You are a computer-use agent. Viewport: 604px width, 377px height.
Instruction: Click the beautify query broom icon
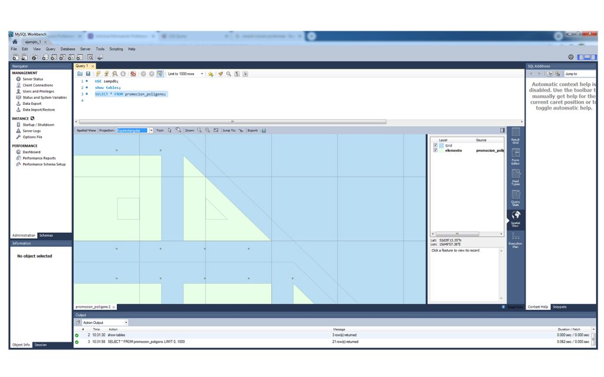click(x=220, y=74)
